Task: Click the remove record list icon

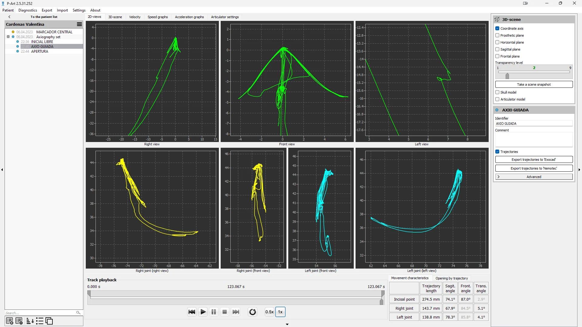Action: click(x=19, y=321)
